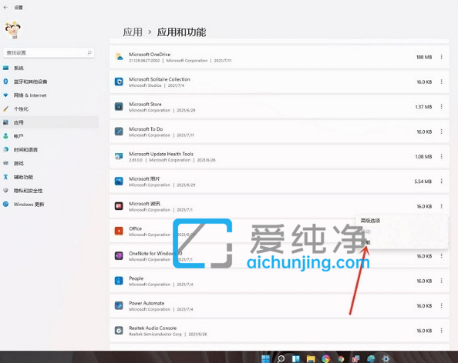Open more options for OneNote for Windows 10
458x363 pixels.
[x=441, y=256]
